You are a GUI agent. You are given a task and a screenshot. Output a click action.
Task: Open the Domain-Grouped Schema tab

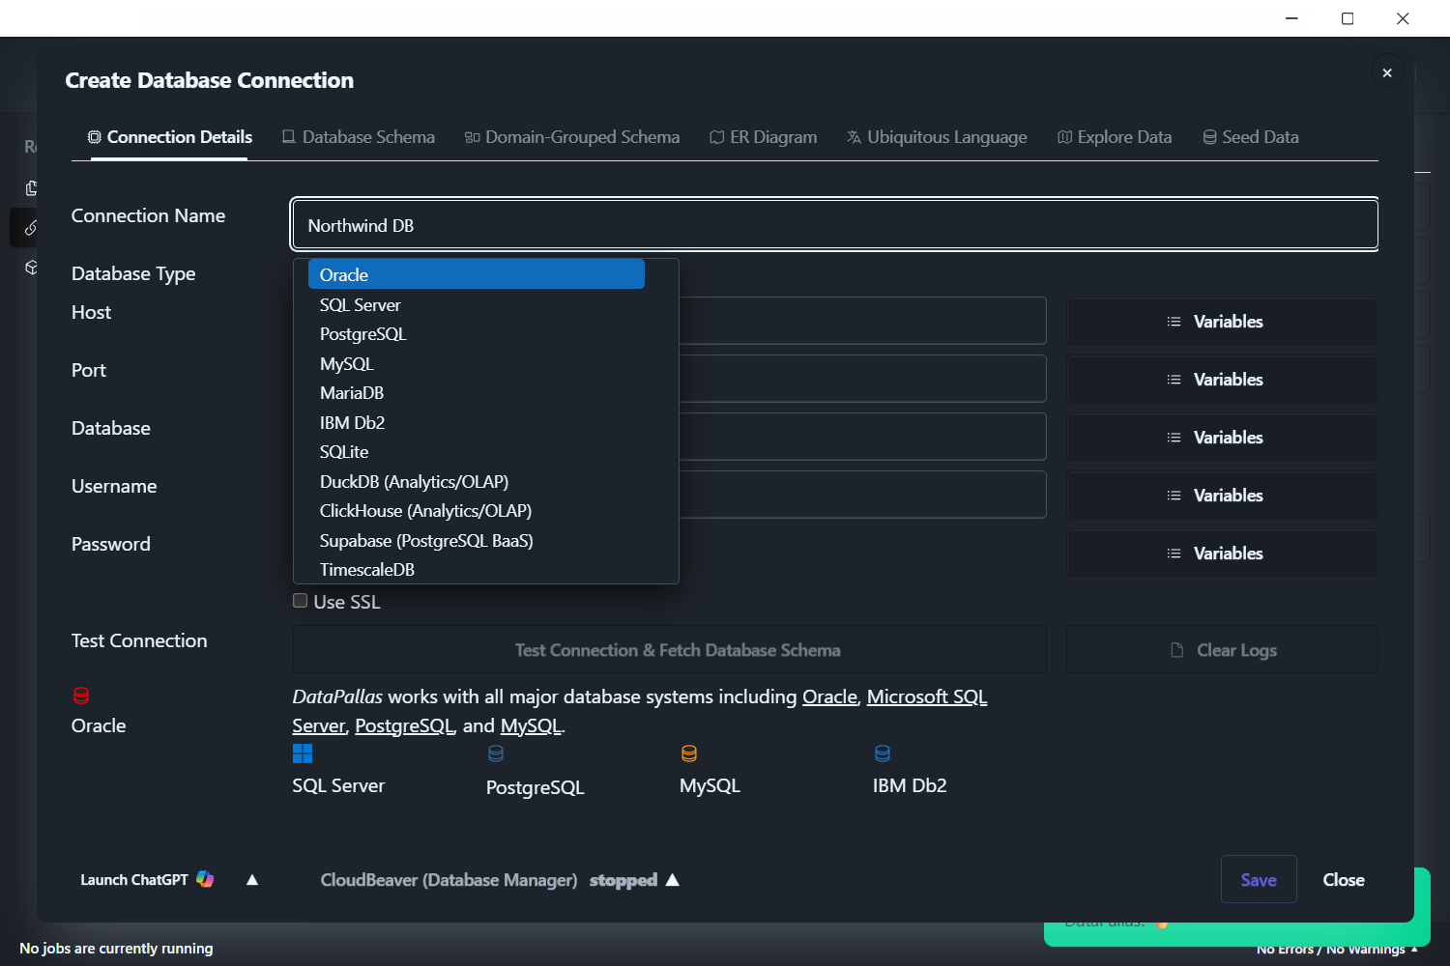pyautogui.click(x=572, y=137)
